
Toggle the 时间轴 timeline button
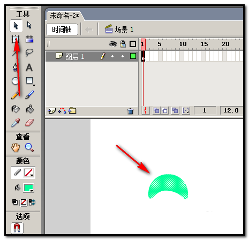[x=62, y=29]
